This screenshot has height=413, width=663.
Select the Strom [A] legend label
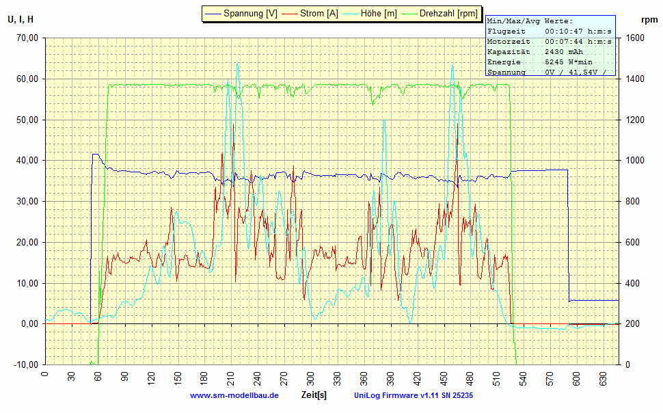click(319, 14)
